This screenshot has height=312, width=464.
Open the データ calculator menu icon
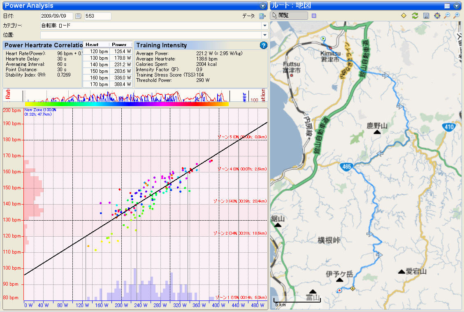(x=262, y=16)
